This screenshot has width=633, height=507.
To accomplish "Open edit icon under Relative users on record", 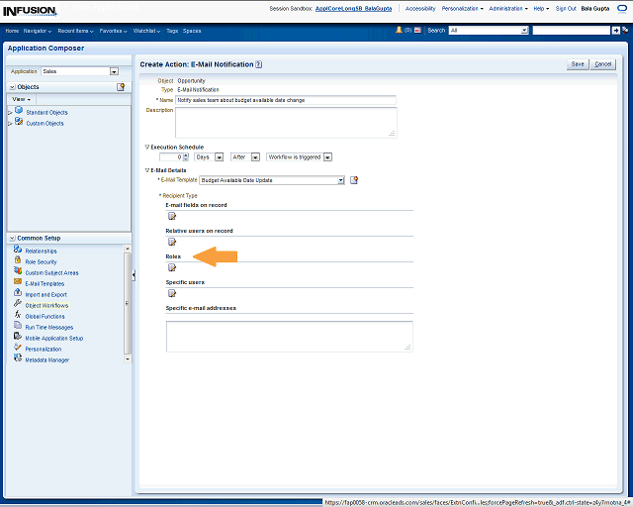I will [171, 242].
